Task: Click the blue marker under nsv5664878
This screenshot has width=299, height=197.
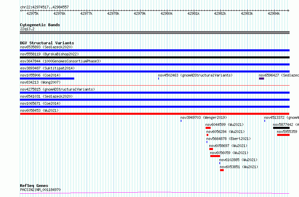Action: tap(207, 142)
